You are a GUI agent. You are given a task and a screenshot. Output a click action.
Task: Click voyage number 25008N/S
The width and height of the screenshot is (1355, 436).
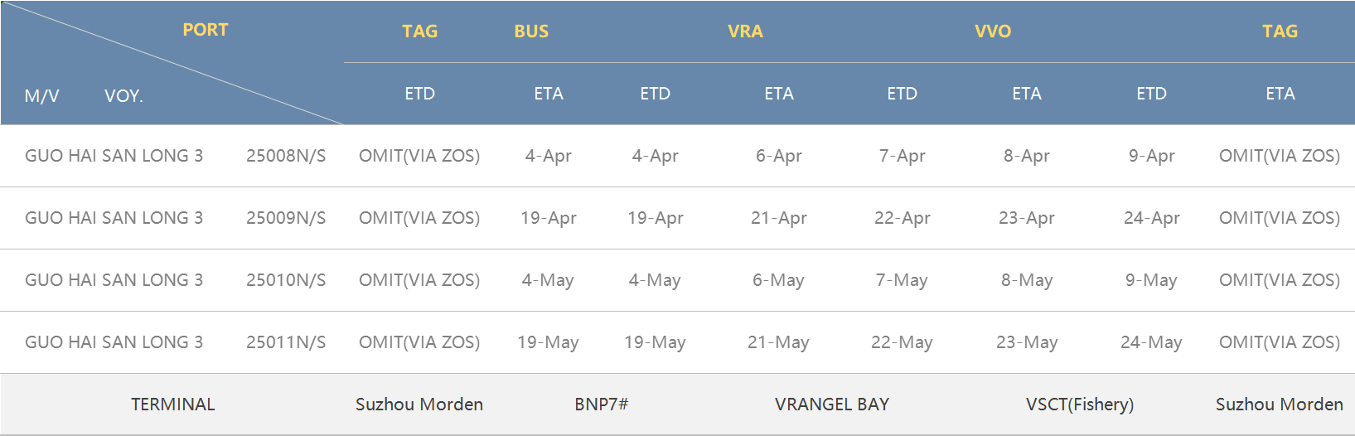[x=286, y=156]
